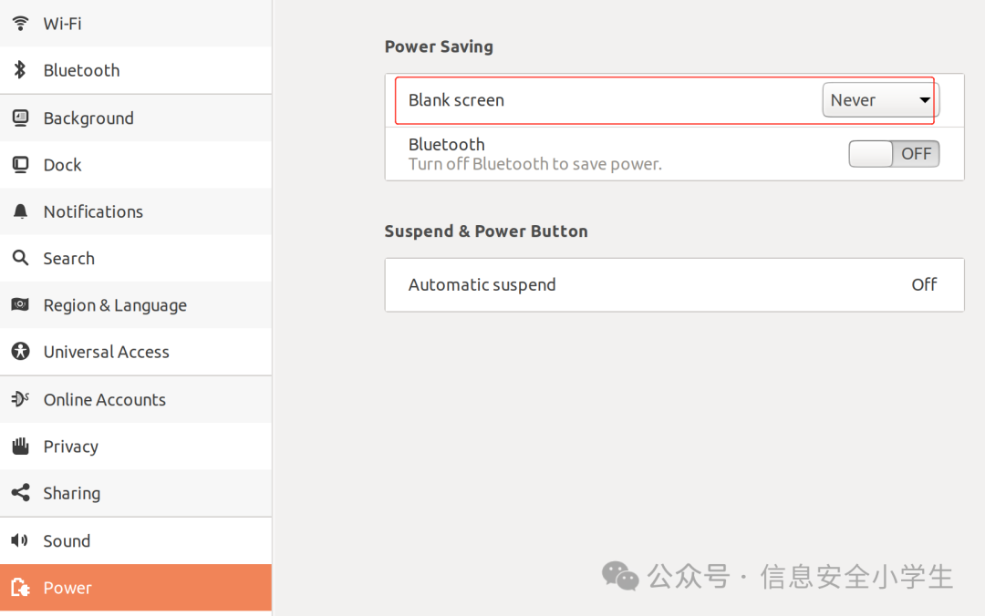
Task: Click the Notifications bell icon
Action: click(20, 211)
